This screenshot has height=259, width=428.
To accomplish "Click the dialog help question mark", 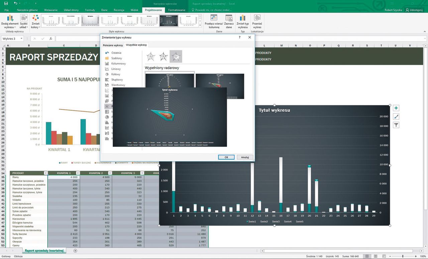I will click(239, 37).
